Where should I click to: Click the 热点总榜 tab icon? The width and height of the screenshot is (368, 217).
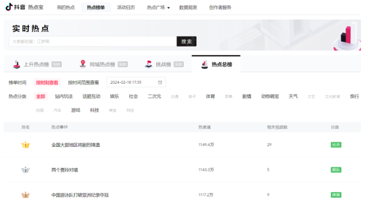click(204, 65)
